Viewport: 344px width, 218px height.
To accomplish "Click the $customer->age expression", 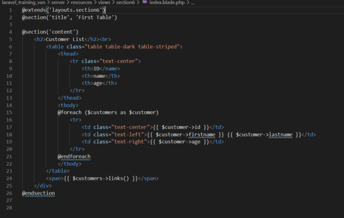I will point(180,142).
